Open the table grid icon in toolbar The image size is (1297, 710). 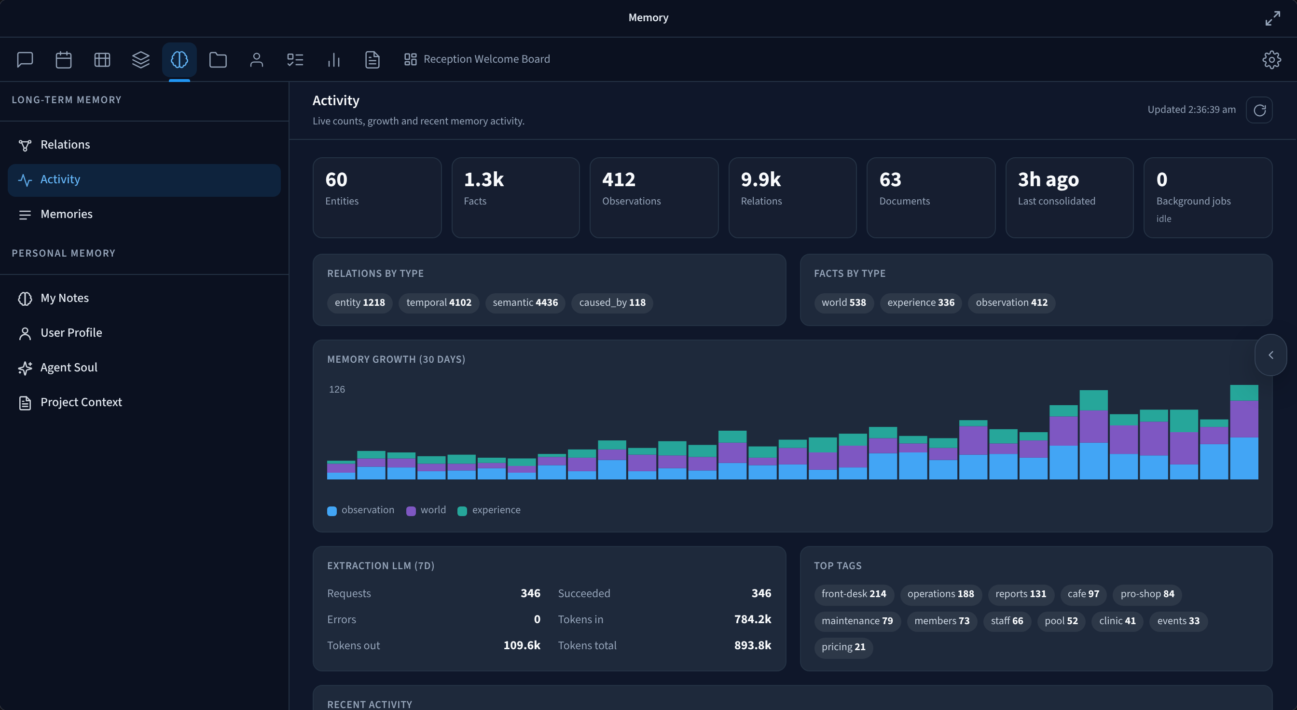[102, 59]
